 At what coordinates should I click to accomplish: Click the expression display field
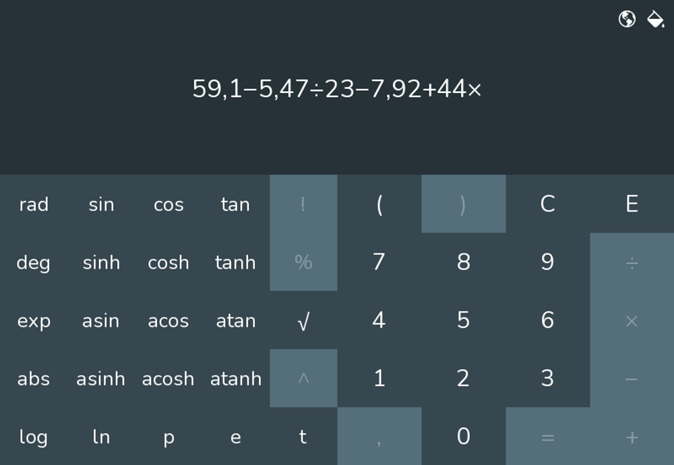[x=337, y=88]
